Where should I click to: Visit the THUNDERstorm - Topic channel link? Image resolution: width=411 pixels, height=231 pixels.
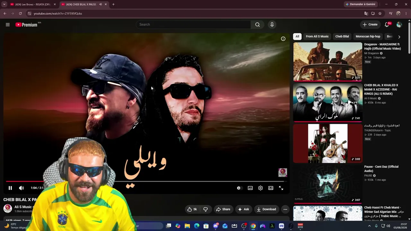click(x=377, y=131)
